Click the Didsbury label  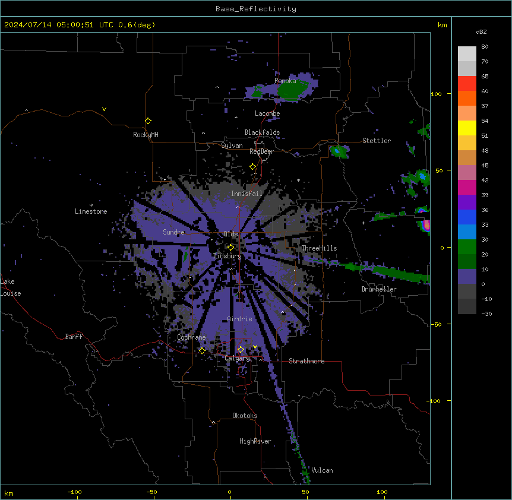tap(227, 256)
